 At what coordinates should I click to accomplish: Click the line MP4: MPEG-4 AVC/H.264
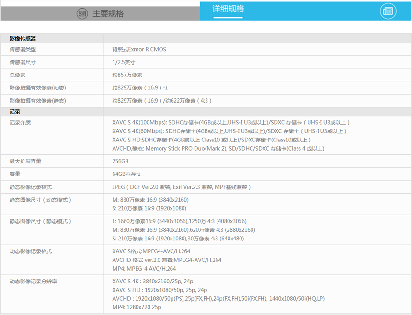[x=144, y=269]
